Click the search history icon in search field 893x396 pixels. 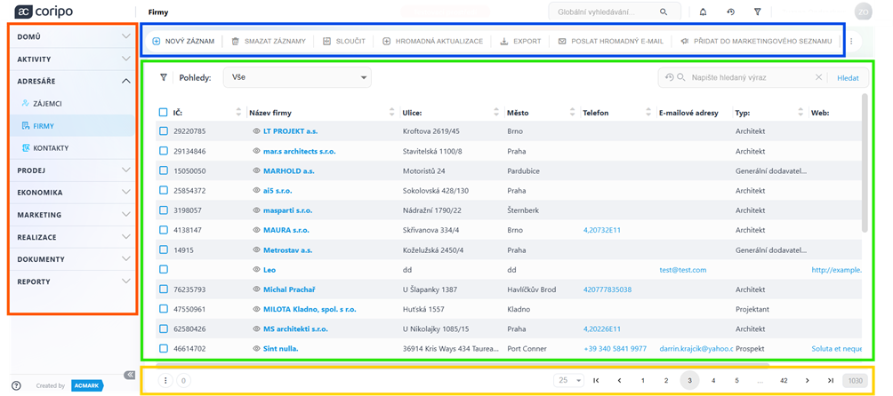pyautogui.click(x=669, y=77)
